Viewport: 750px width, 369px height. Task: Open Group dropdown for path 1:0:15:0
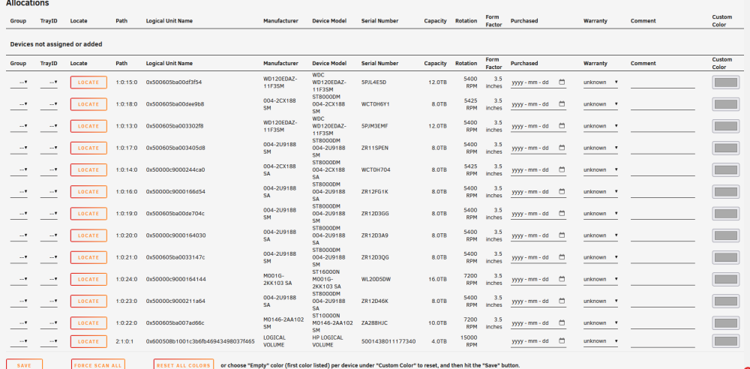(19, 82)
